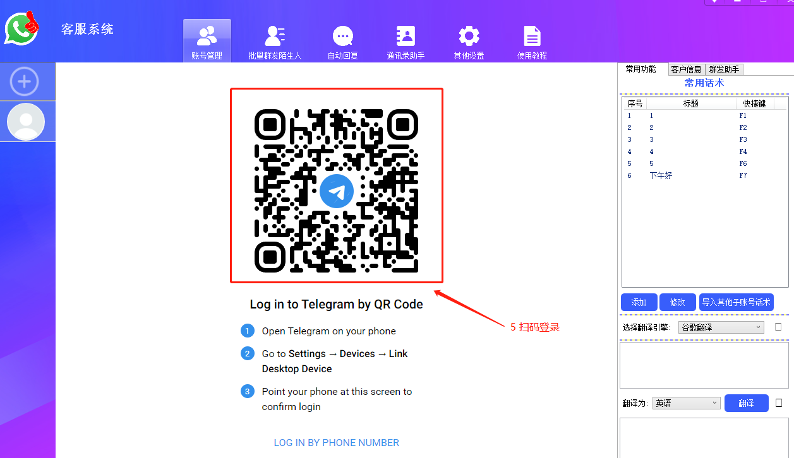The image size is (794, 458).
Task: Click the Telegram logo inside the QR code
Action: pos(337,191)
